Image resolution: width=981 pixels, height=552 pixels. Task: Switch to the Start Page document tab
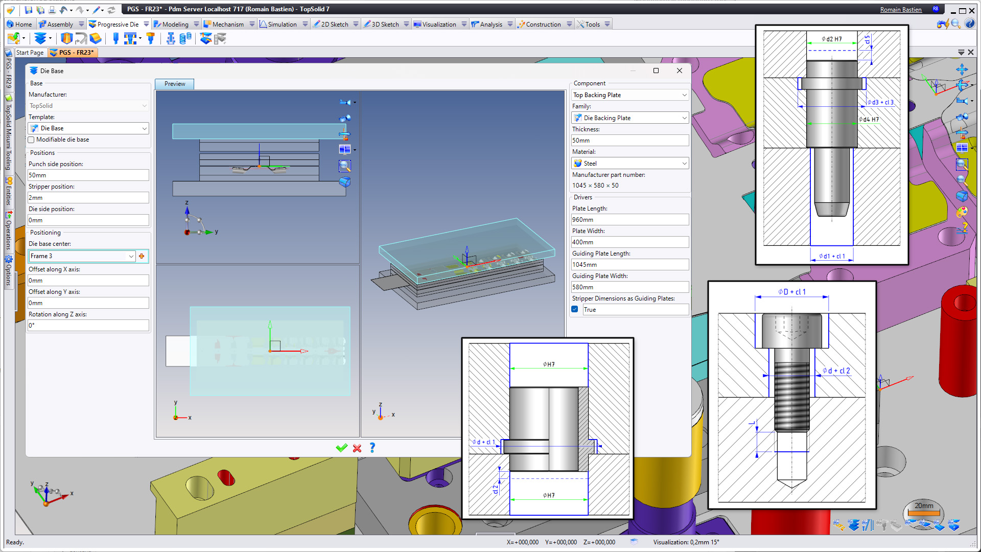(x=30, y=52)
